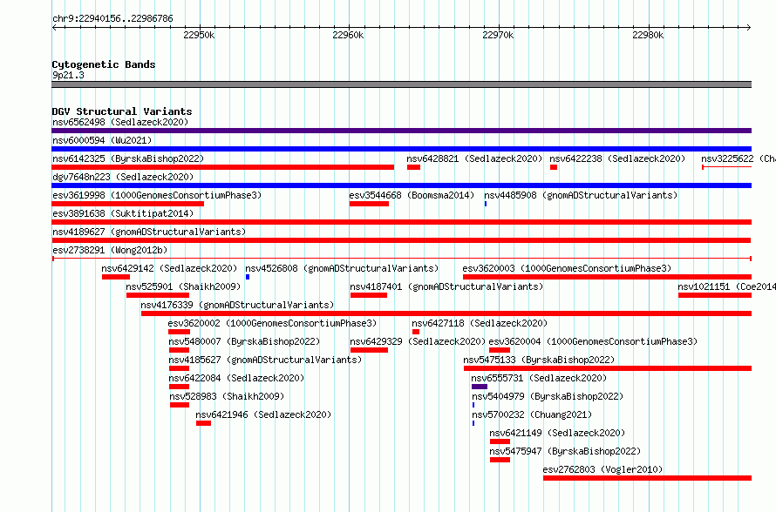Click the blue nsv4526808 variant marker
Image resolution: width=776 pixels, height=512 pixels.
[248, 277]
